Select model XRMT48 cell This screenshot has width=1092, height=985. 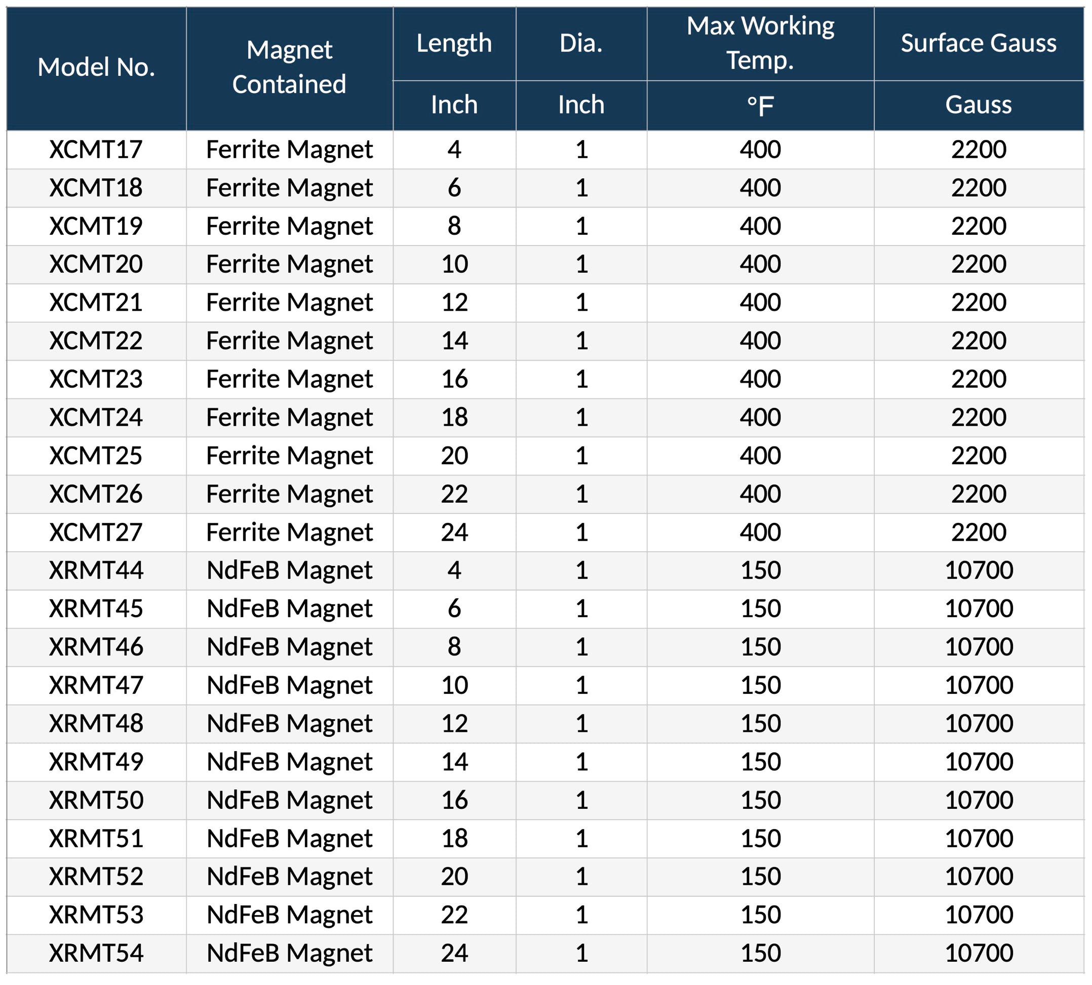click(96, 724)
